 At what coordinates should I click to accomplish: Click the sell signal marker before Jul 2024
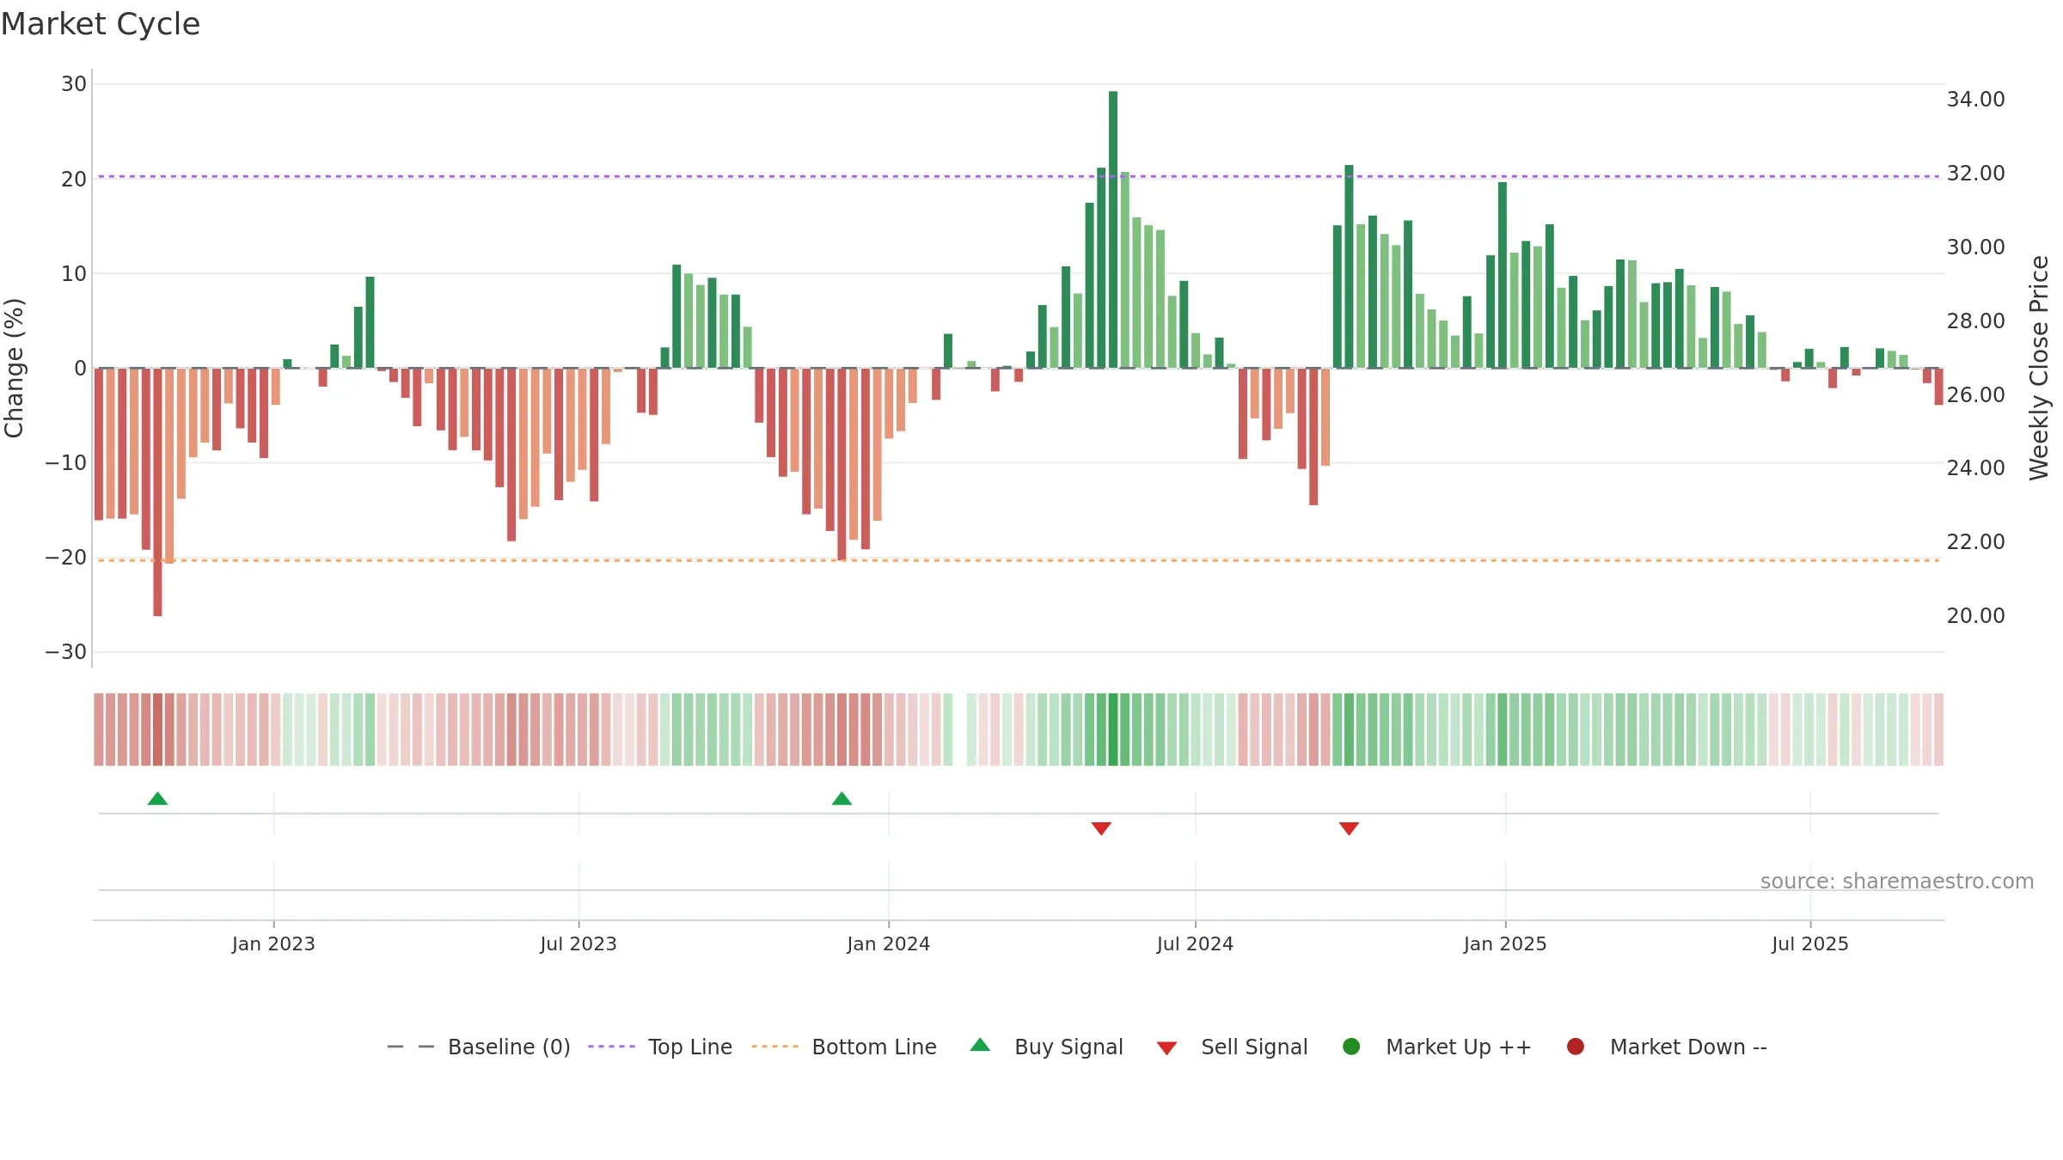1101,828
